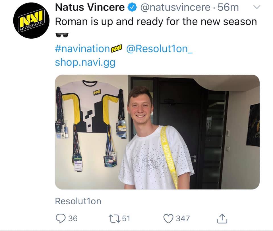
Task: Click the 51 retweets count
Action: 125,218
